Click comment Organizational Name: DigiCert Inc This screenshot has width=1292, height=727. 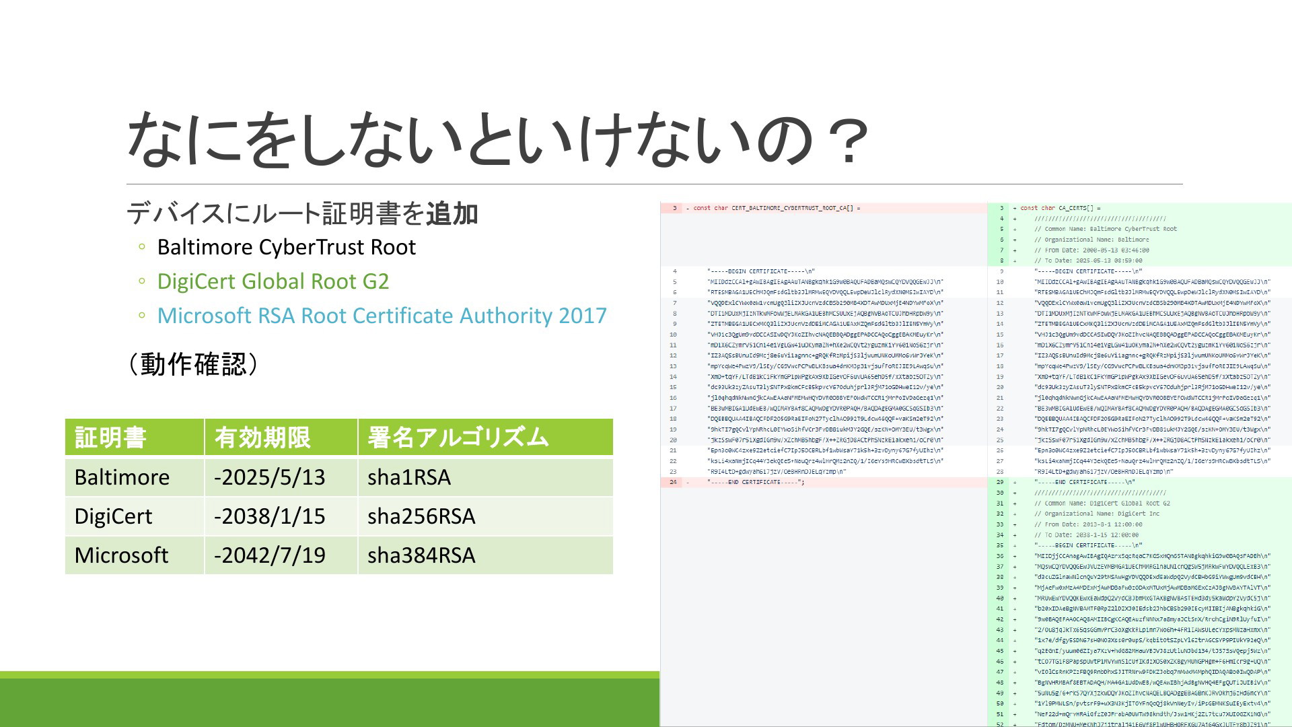click(1097, 514)
